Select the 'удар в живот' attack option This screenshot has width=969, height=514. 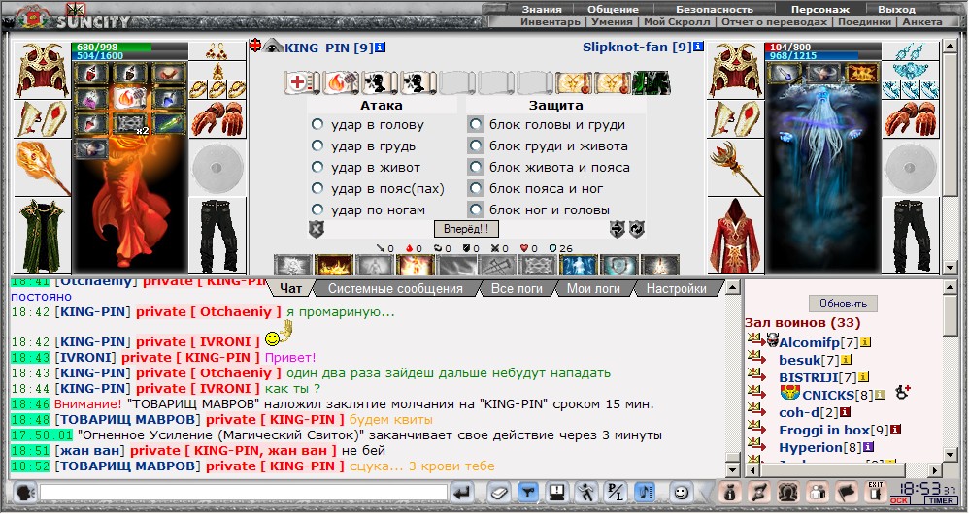coord(317,167)
